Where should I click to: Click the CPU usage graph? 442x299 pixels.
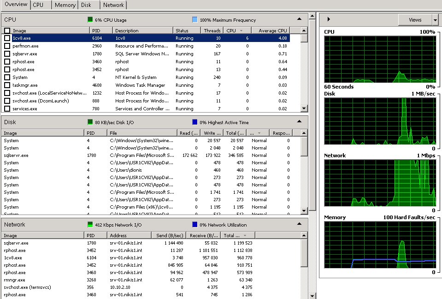380,59
